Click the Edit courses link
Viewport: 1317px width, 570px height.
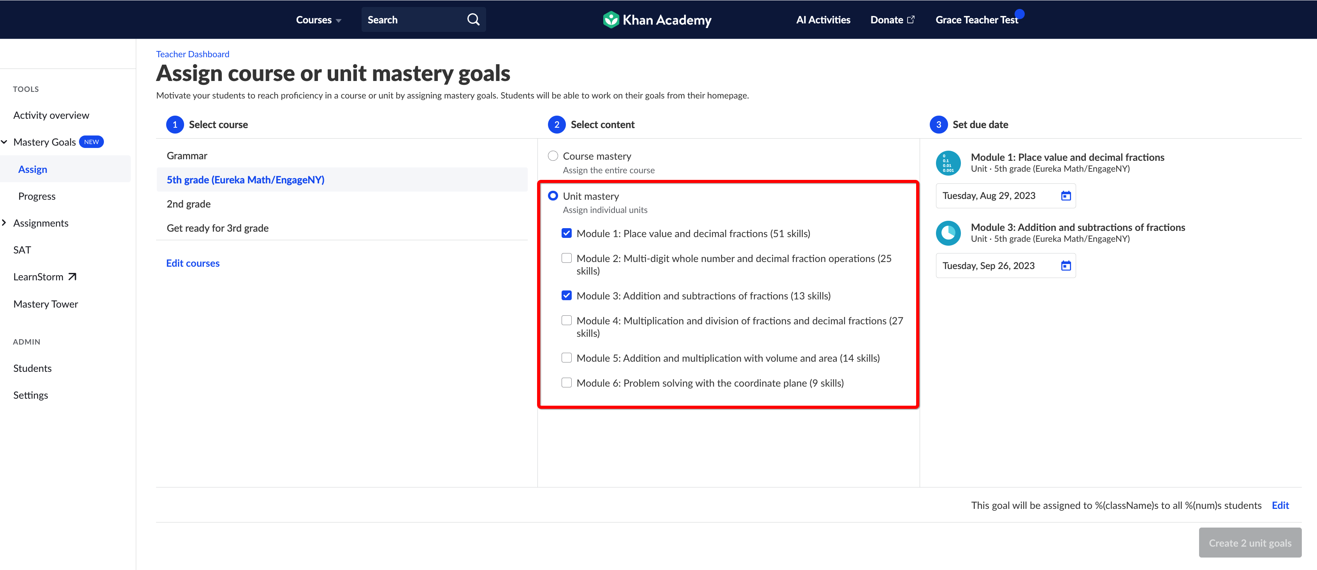coord(193,263)
